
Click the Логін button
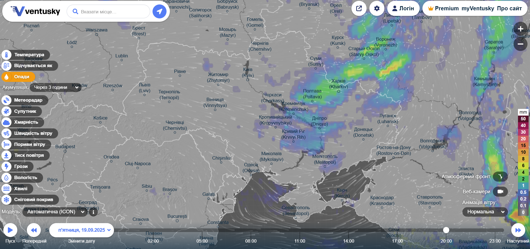click(403, 8)
